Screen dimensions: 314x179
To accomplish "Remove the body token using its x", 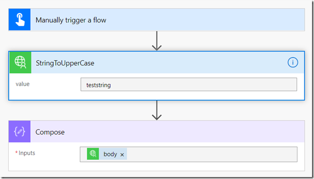I will (x=122, y=154).
